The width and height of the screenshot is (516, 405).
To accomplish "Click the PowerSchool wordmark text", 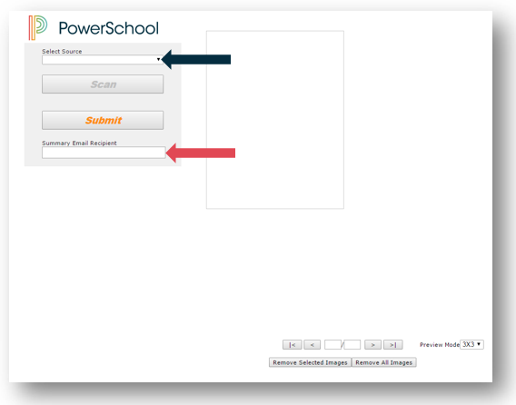I will tap(109, 28).
